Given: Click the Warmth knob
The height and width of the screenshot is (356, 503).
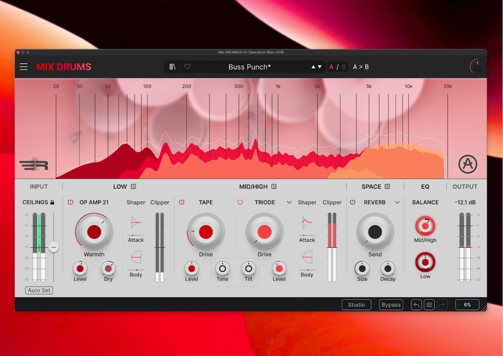Looking at the screenshot, I should tap(94, 232).
